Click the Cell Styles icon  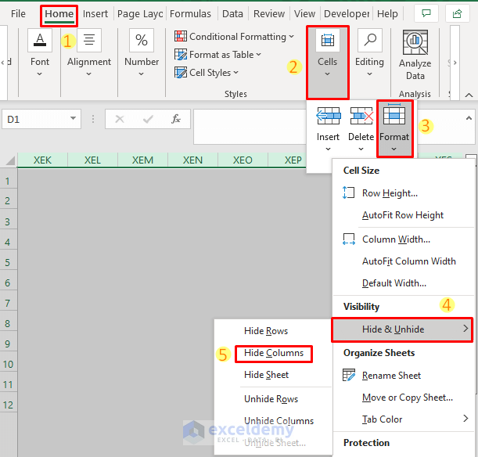pyautogui.click(x=181, y=73)
